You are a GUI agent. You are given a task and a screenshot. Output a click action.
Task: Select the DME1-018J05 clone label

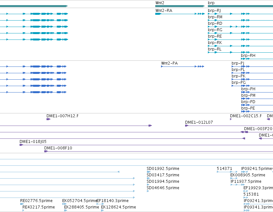click(x=33, y=142)
